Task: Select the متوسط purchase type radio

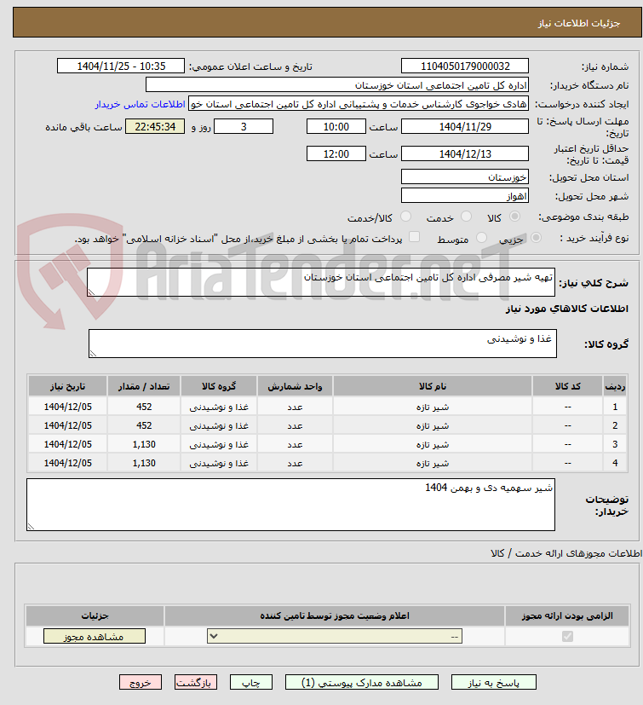Action: [x=481, y=237]
